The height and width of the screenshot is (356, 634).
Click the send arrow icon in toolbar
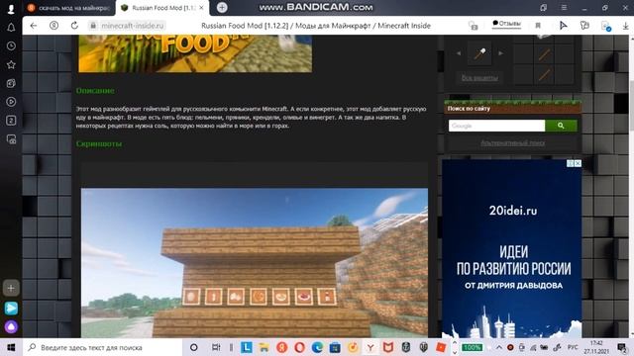tap(563, 26)
